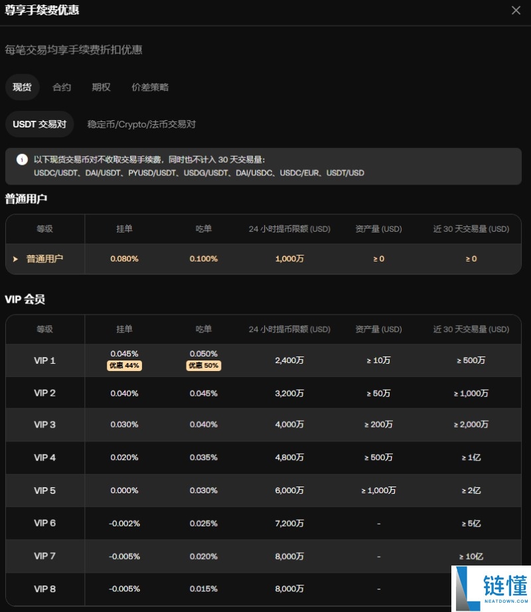
Task: Click the 4,000万 limit in VIP 3
Action: click(x=289, y=424)
